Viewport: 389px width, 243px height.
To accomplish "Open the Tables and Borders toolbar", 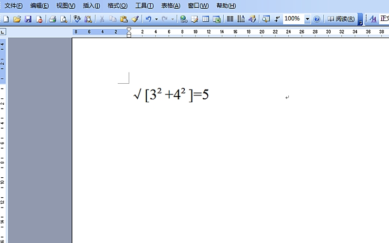I will [x=194, y=19].
